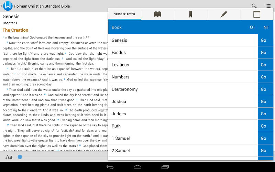Tap the Genesis book title in reader

click(11, 17)
